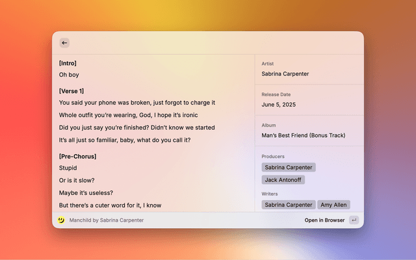Click the release date June 5, 2025
Viewport: 416px width, 260px height.
(278, 105)
